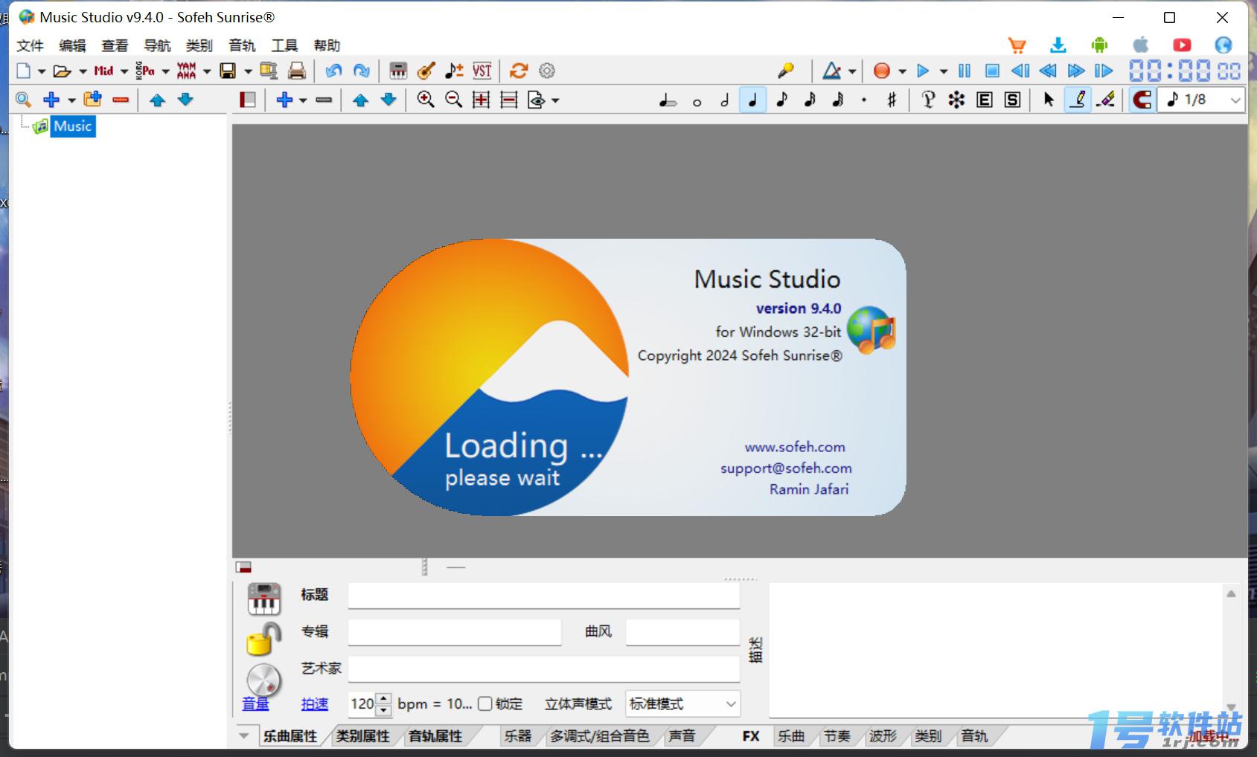The width and height of the screenshot is (1257, 757).
Task: Redo with the blue right arrow
Action: [x=362, y=71]
